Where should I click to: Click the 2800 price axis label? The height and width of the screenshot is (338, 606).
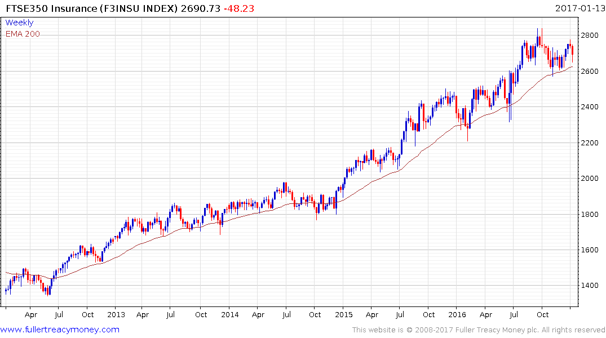click(590, 35)
